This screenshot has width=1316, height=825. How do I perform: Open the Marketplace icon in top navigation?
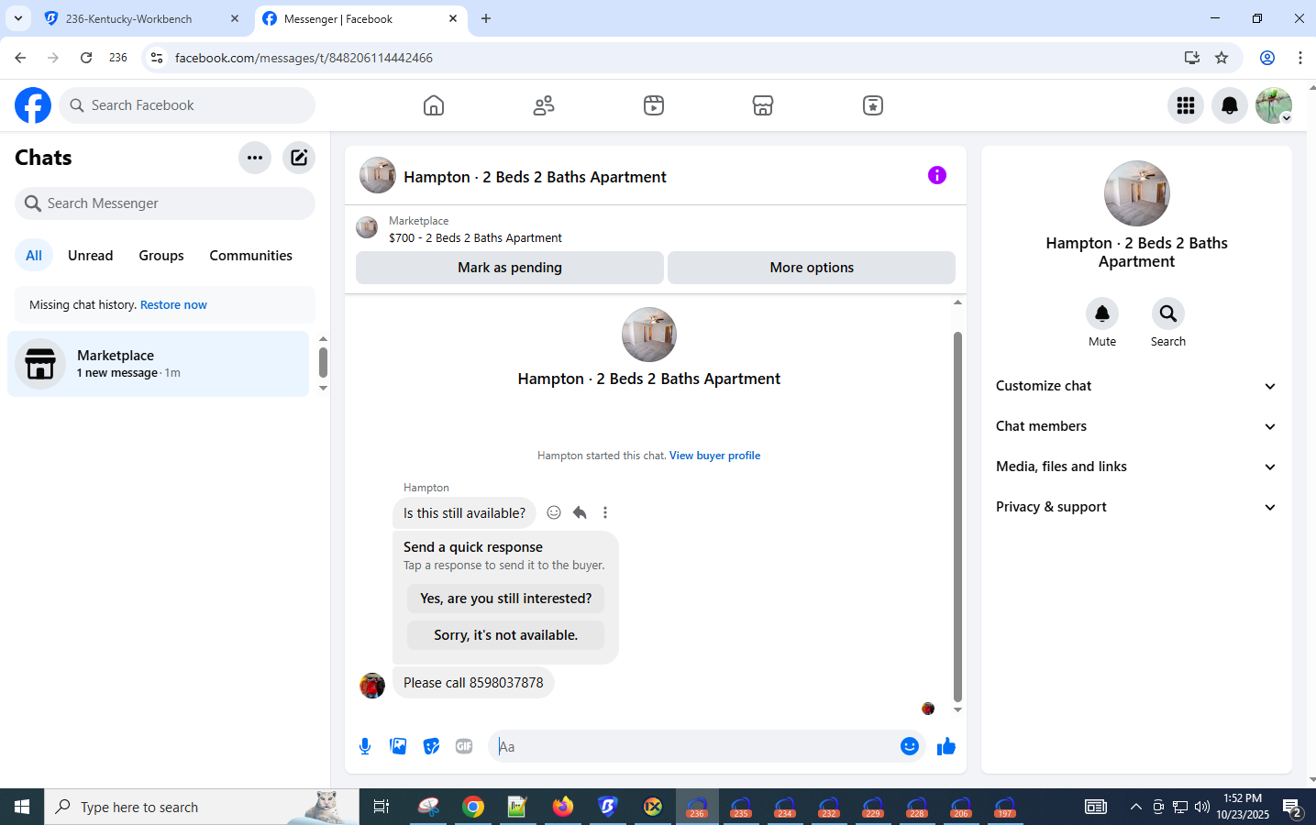coord(763,105)
